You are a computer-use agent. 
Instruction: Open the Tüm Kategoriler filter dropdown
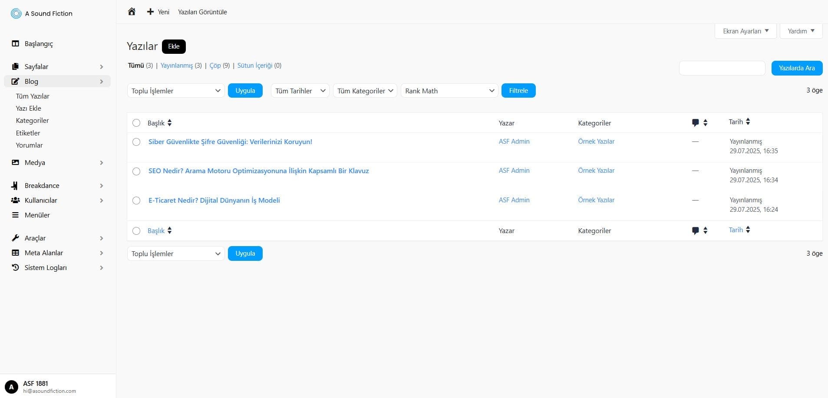tap(365, 91)
